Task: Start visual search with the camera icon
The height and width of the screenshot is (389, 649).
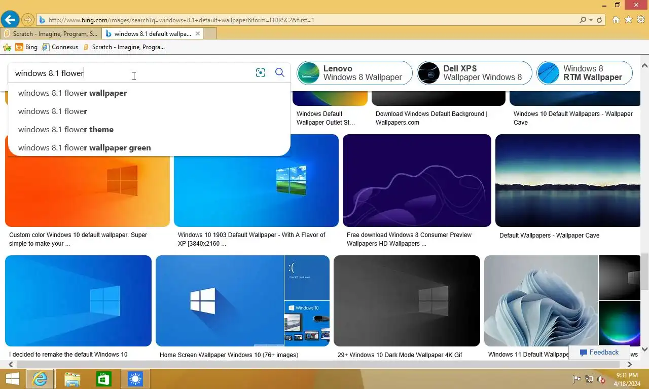Action: click(261, 72)
